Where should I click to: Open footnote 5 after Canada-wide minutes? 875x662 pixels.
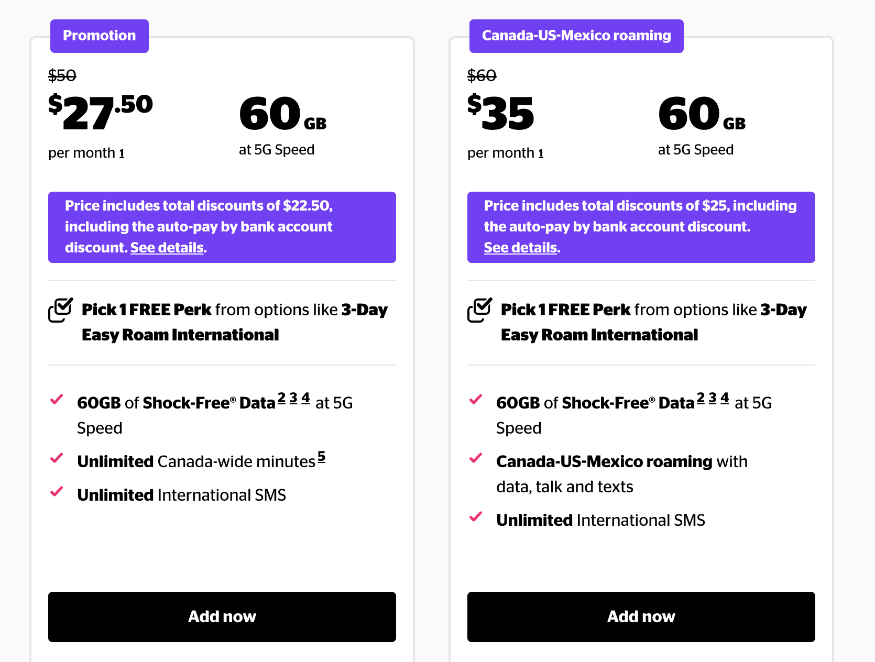tap(321, 457)
